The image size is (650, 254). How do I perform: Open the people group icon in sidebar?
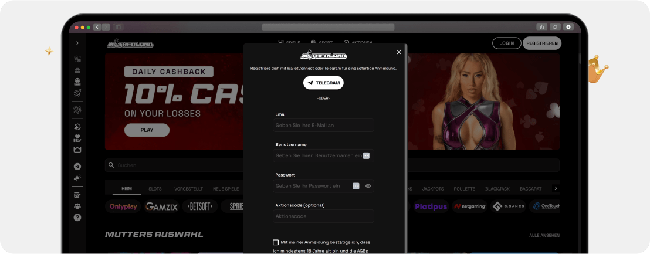[x=77, y=206]
